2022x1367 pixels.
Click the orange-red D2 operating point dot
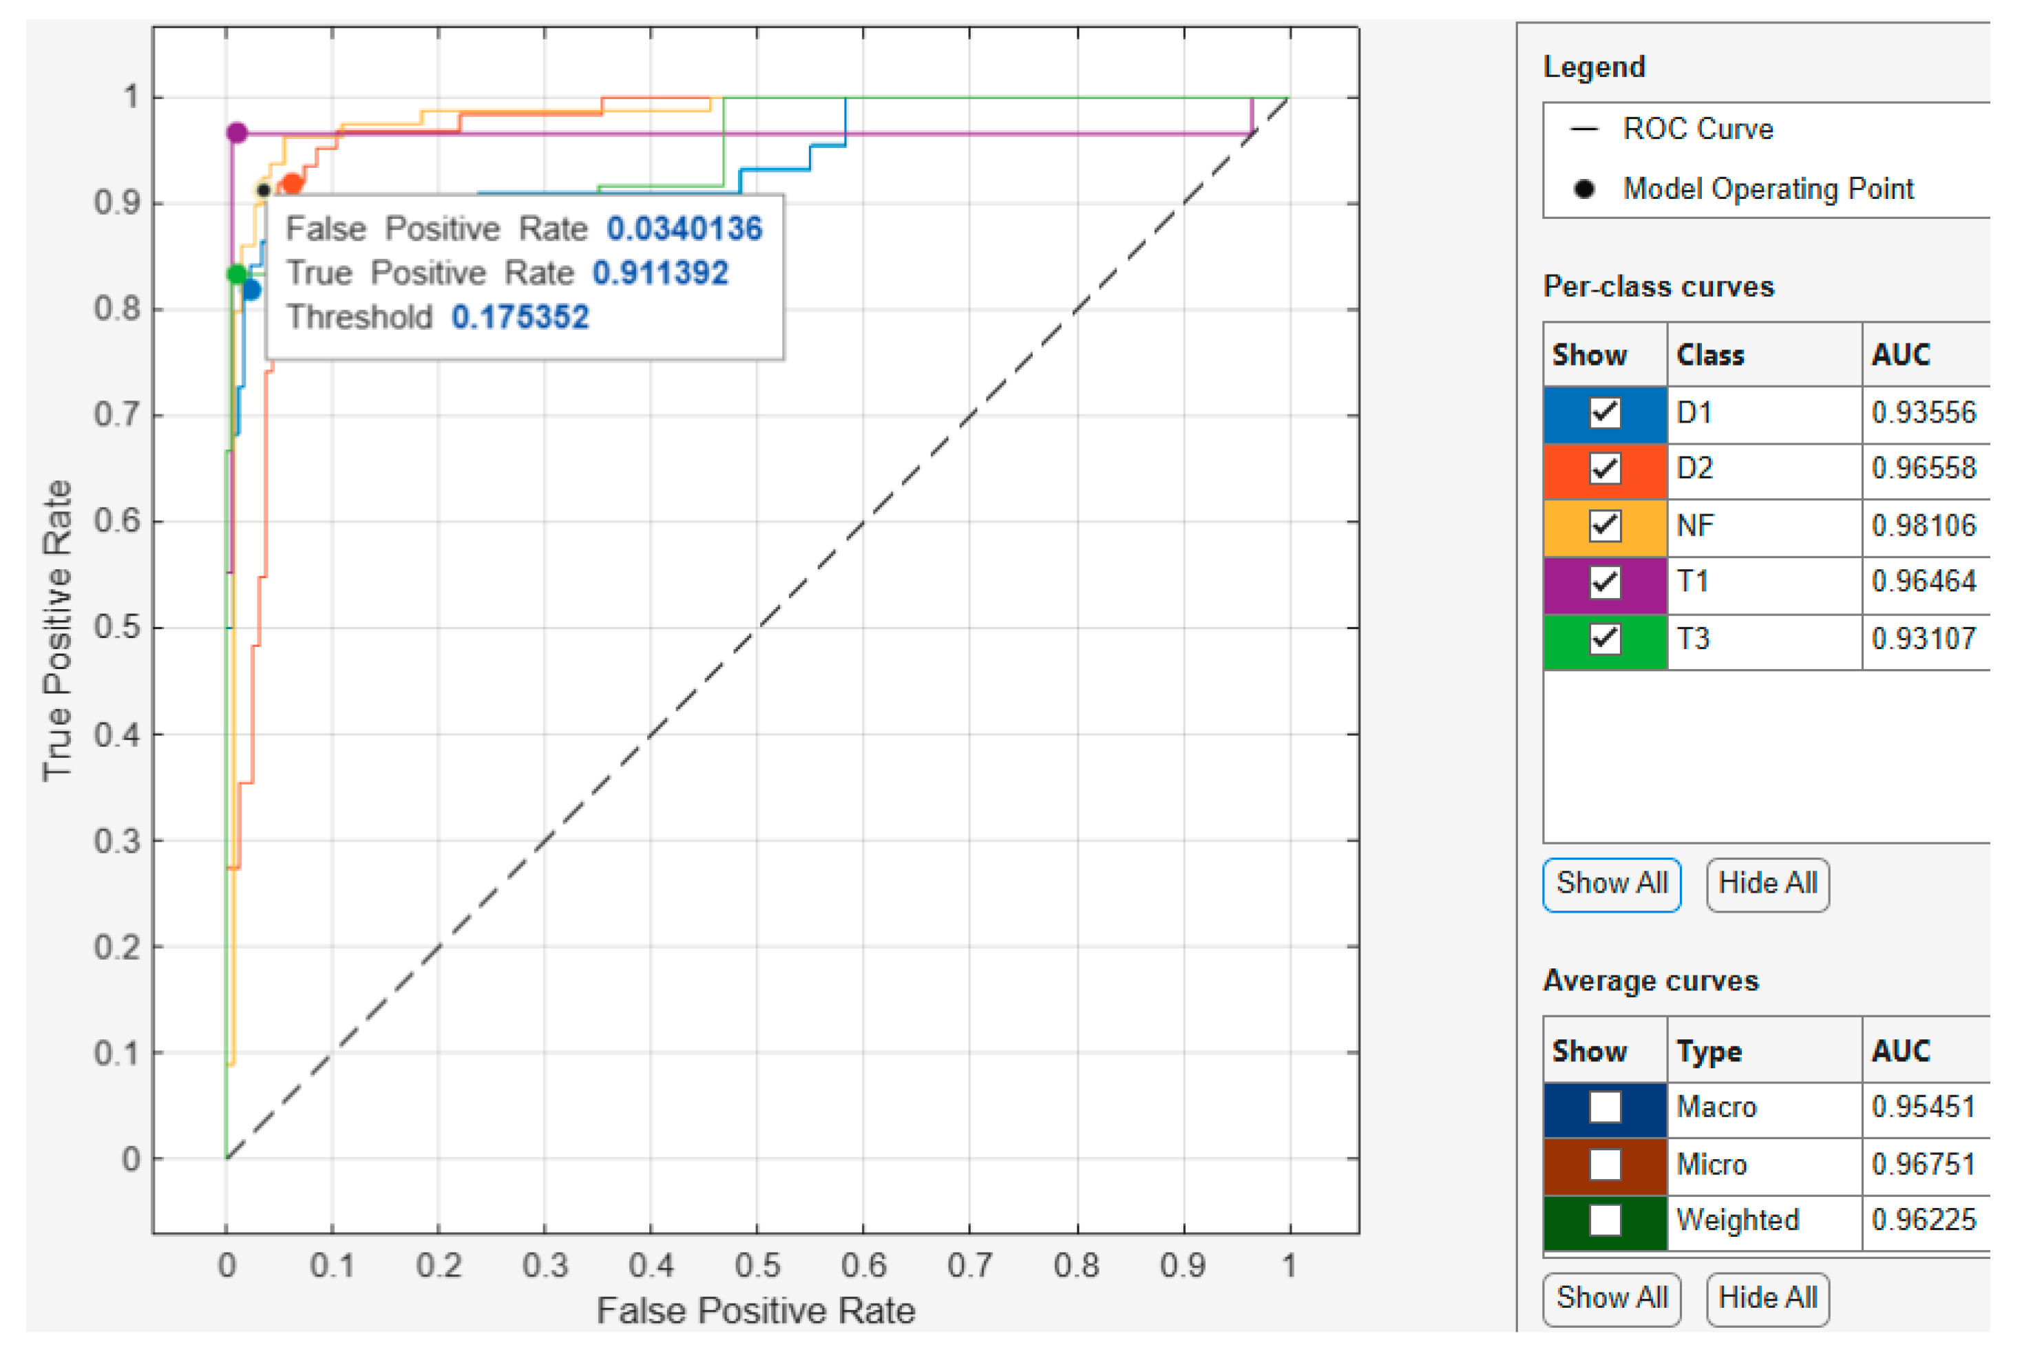[293, 184]
